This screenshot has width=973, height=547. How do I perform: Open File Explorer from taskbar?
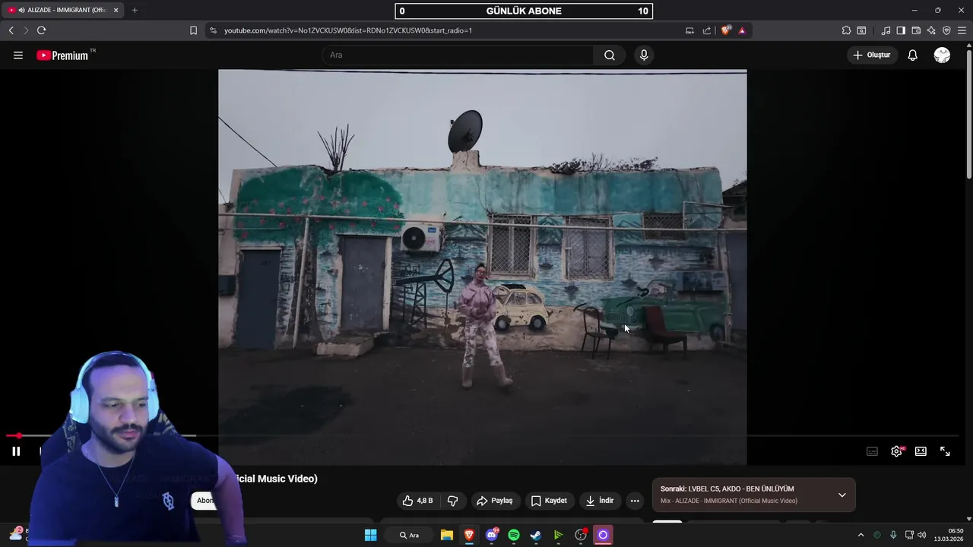tap(447, 535)
